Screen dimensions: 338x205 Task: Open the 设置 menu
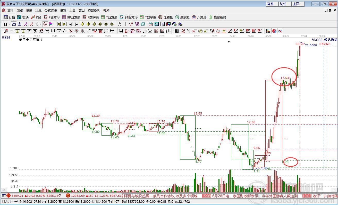pyautogui.click(x=63, y=11)
